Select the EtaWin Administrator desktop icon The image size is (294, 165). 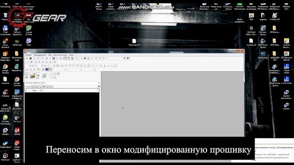coord(286,94)
